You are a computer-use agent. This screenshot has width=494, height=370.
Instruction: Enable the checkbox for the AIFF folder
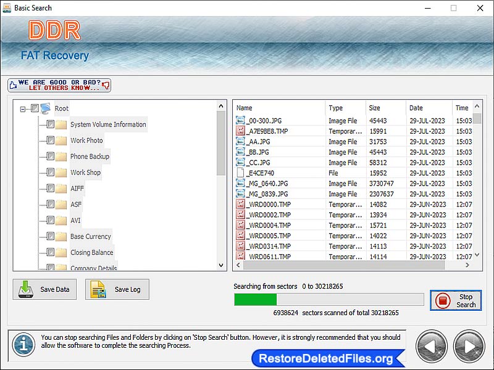pos(51,188)
